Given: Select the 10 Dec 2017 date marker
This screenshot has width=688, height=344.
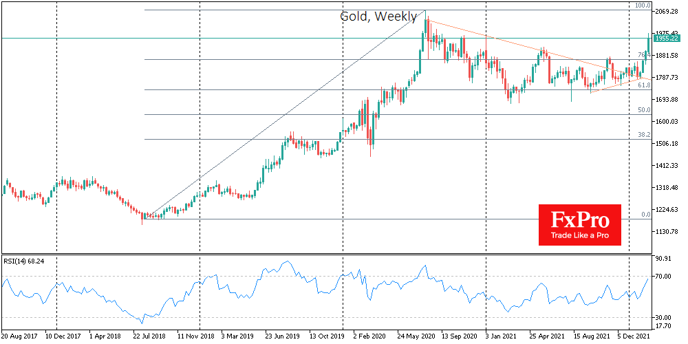Looking at the screenshot, I should click(x=63, y=338).
